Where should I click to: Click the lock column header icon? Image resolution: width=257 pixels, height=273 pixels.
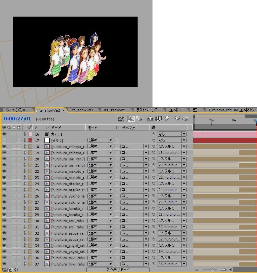point(18,128)
